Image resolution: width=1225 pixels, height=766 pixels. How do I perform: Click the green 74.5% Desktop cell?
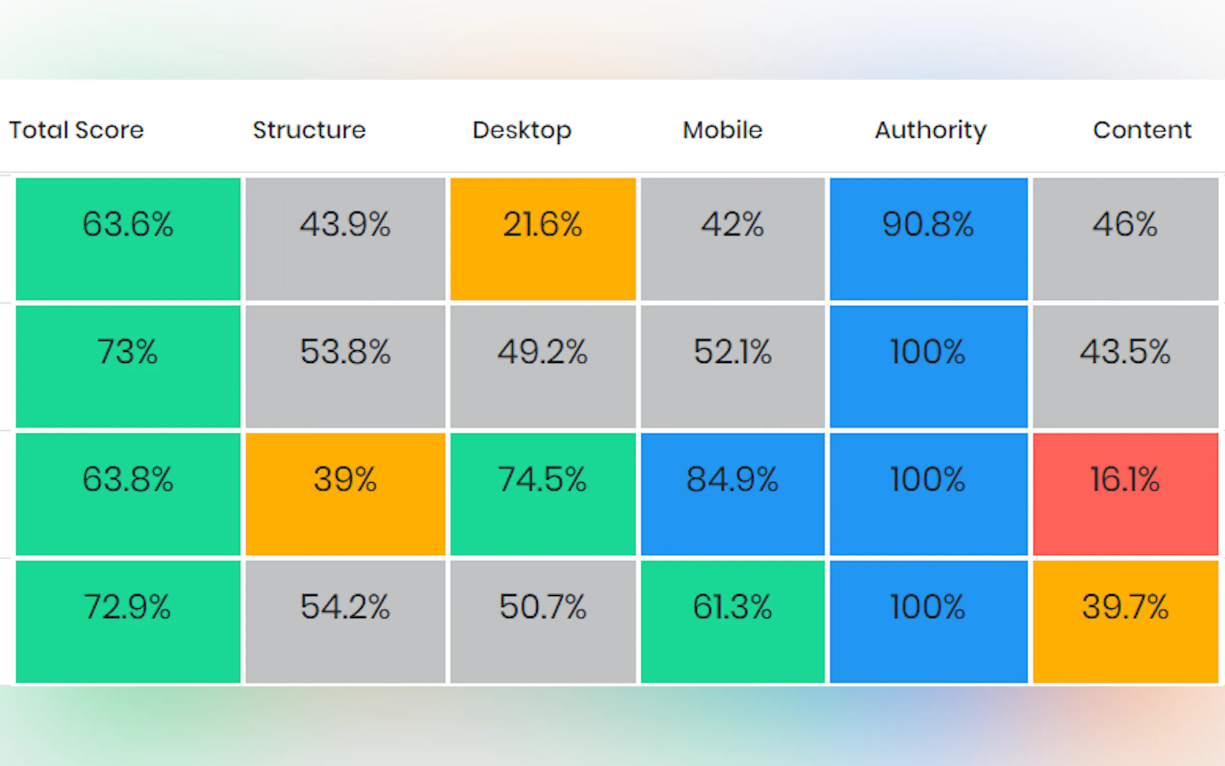point(543,494)
